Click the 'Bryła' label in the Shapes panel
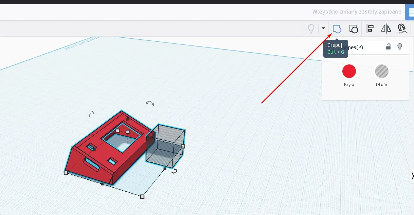Image resolution: width=414 pixels, height=215 pixels. tap(349, 85)
